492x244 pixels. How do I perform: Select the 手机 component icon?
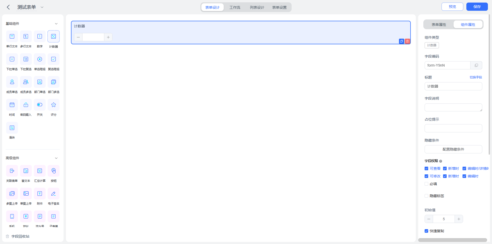[12, 216]
